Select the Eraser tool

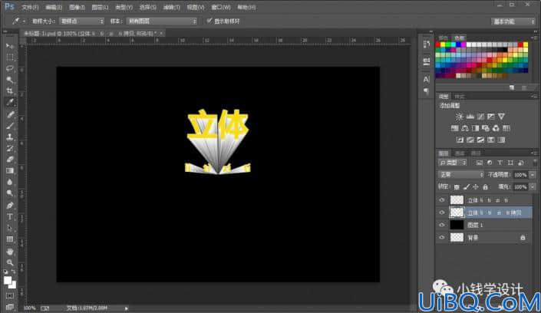coord(10,160)
